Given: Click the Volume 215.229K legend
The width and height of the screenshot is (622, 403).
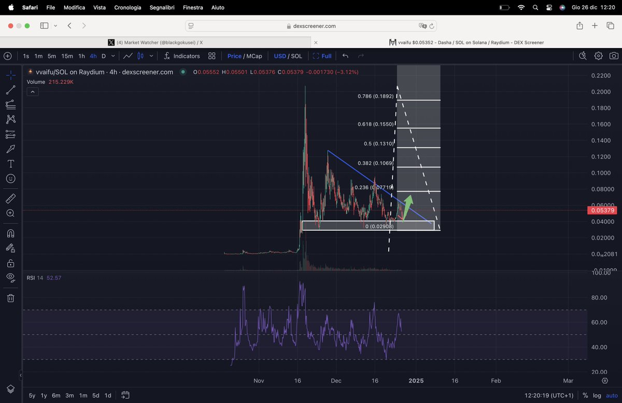Looking at the screenshot, I should click(x=50, y=82).
